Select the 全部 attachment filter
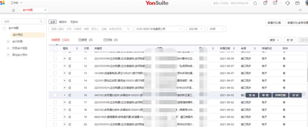The width and height of the screenshot is (308, 127). point(53,22)
